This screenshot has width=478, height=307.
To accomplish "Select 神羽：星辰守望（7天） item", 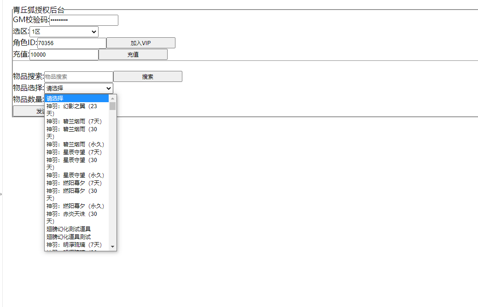I will [76, 152].
